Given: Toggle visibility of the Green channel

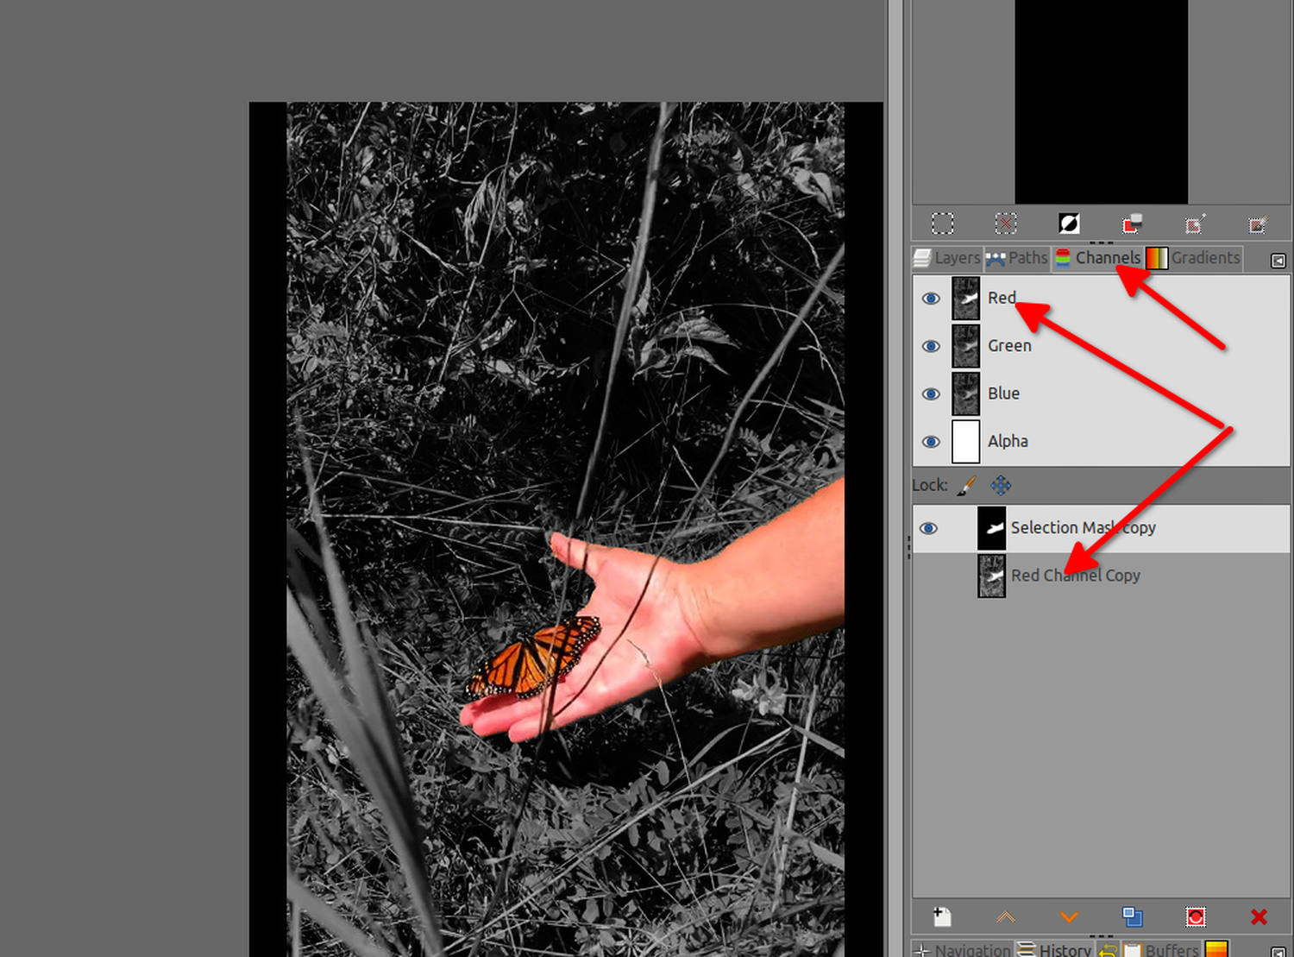Looking at the screenshot, I should [931, 346].
